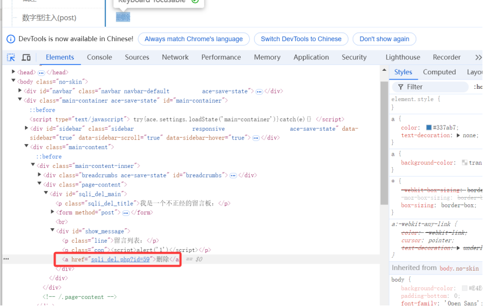Open the Lighthouse tab
483x306 pixels.
pyautogui.click(x=403, y=57)
